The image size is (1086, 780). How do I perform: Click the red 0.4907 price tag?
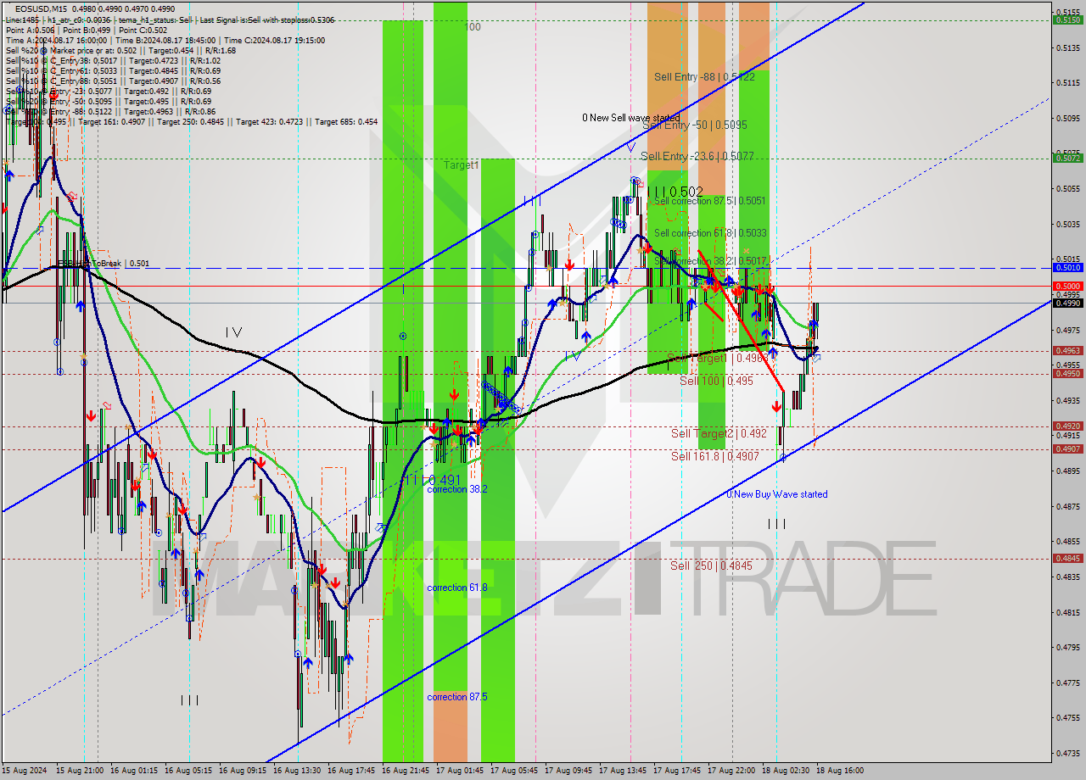[x=1067, y=448]
